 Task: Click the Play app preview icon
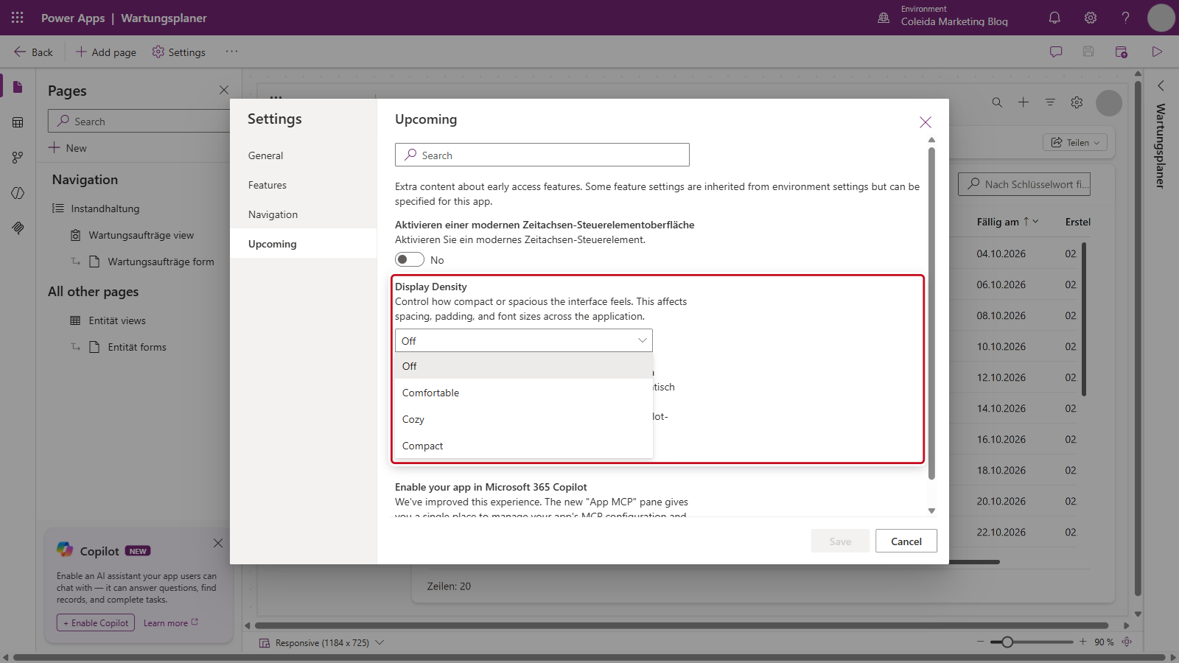(x=1157, y=52)
